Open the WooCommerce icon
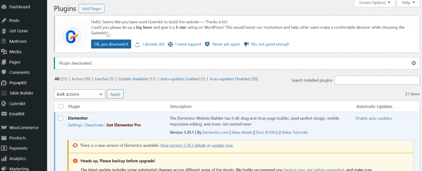The image size is (422, 171). pos(4,128)
